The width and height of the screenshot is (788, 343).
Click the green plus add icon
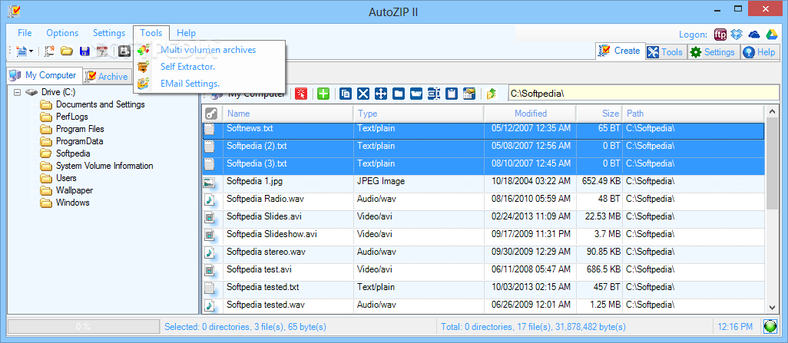pyautogui.click(x=323, y=94)
